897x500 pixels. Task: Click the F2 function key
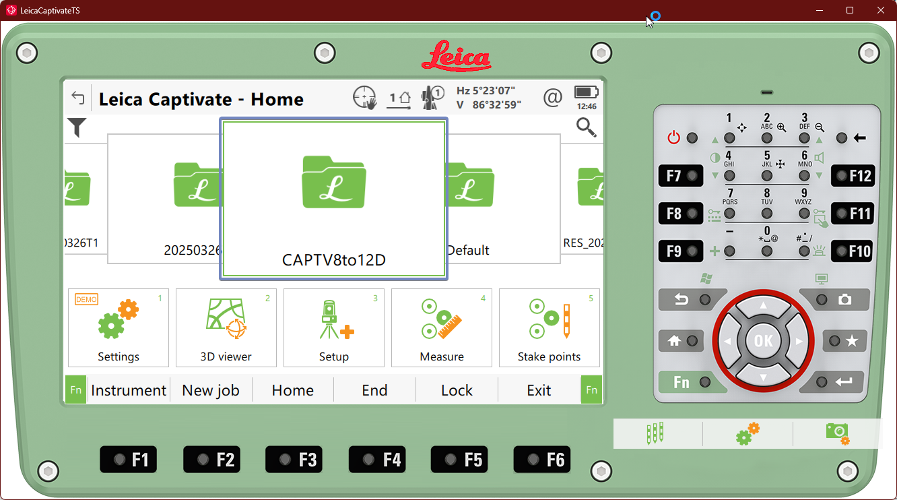[211, 460]
